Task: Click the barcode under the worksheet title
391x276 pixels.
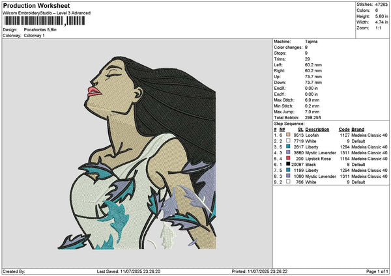Action: point(44,21)
